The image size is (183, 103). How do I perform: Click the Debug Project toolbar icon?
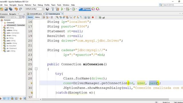[67, 9]
